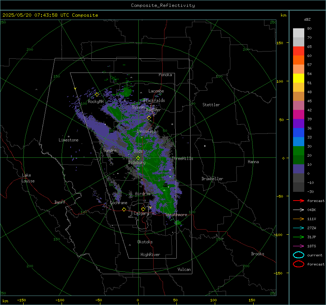This screenshot has width=326, height=305.
Task: Click the yellow 54–51 dBZ color swatch
Action: pyautogui.click(x=298, y=78)
